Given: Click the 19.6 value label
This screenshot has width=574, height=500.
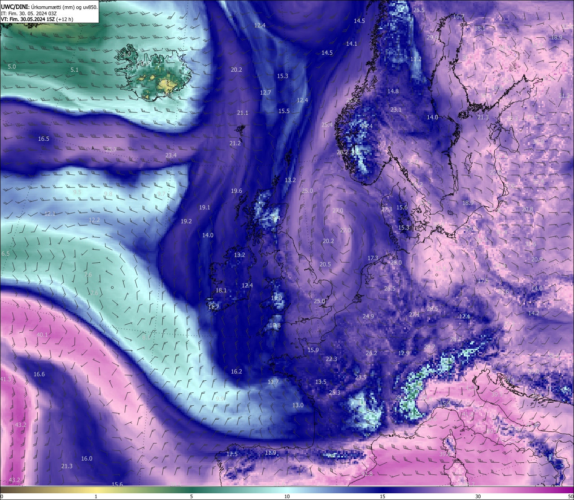Looking at the screenshot, I should (x=236, y=191).
